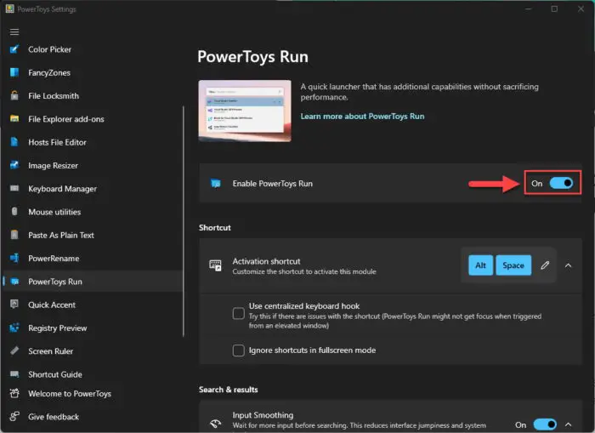
Task: Click the Shortcut Guide icon
Action: click(14, 374)
